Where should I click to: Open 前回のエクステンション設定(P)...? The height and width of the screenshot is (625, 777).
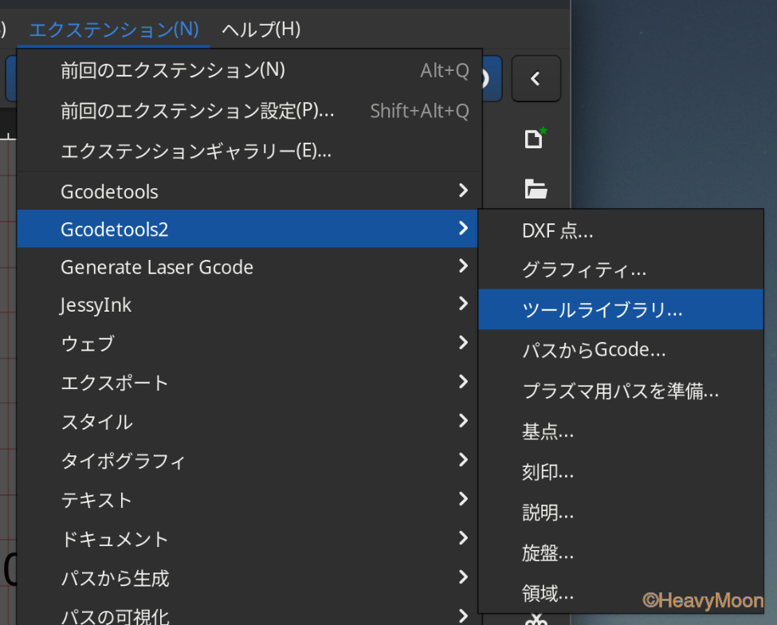tap(197, 111)
